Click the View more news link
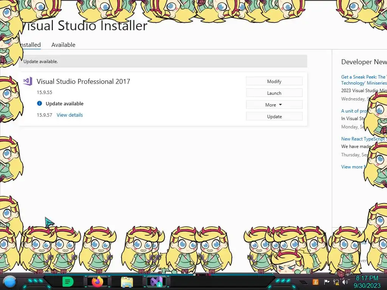The height and width of the screenshot is (290, 387). click(x=353, y=167)
